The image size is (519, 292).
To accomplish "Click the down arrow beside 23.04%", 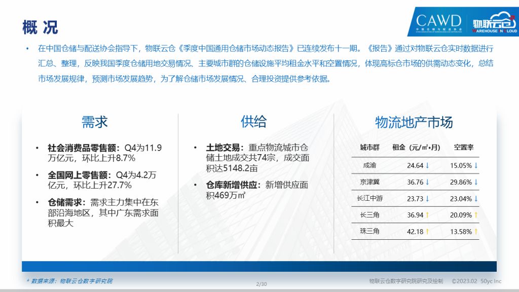I will coord(476,198).
